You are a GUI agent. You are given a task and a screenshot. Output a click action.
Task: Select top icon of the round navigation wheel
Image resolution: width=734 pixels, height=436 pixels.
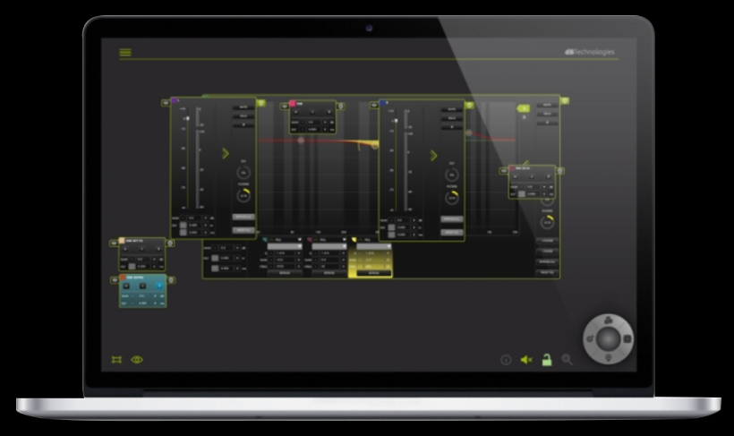click(608, 321)
